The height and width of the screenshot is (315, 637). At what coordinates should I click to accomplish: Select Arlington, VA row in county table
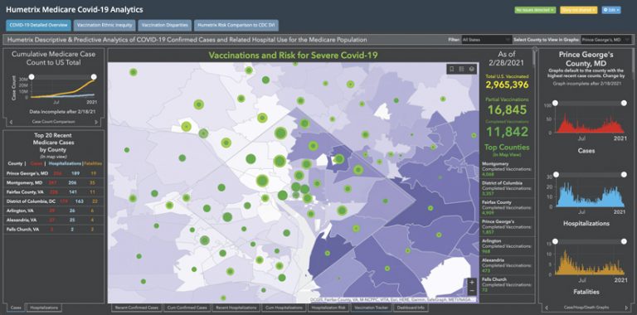[54, 211]
